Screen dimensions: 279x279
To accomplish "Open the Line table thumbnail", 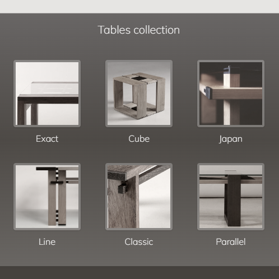I will click(47, 197).
